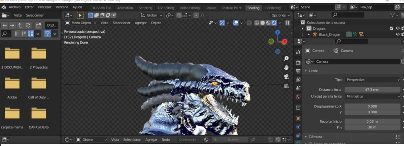Open the Seleccionar menu in the file browser
Viewport: 404px width, 146px height.
(x=35, y=15)
